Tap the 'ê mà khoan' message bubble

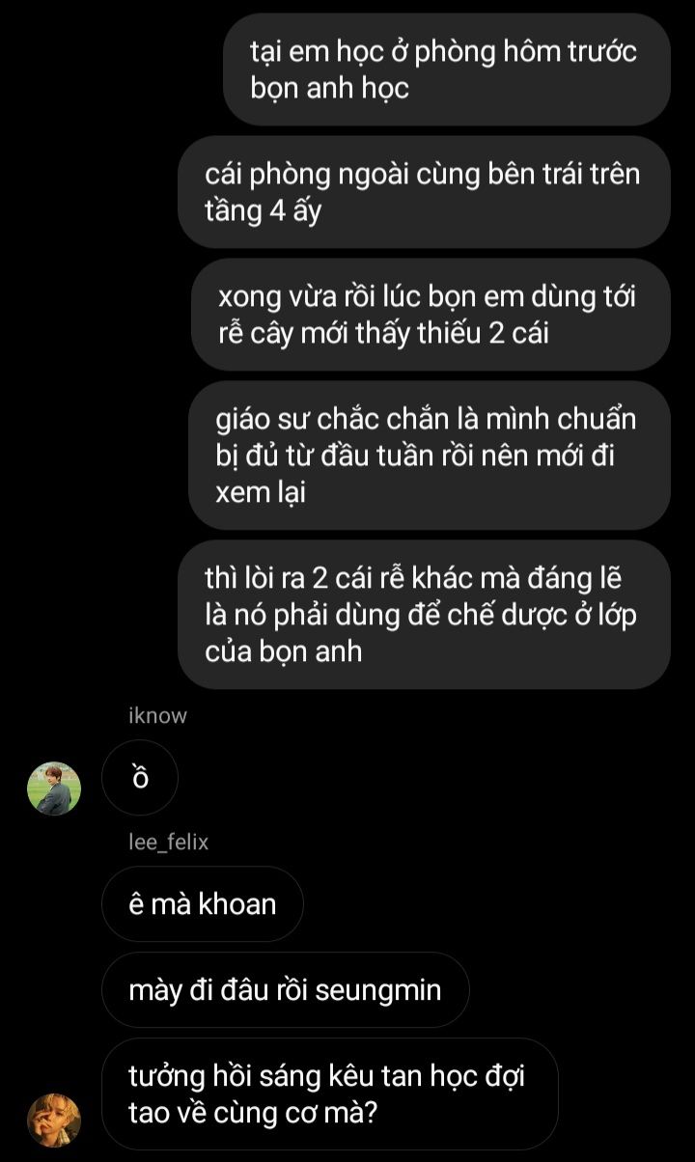pos(203,904)
